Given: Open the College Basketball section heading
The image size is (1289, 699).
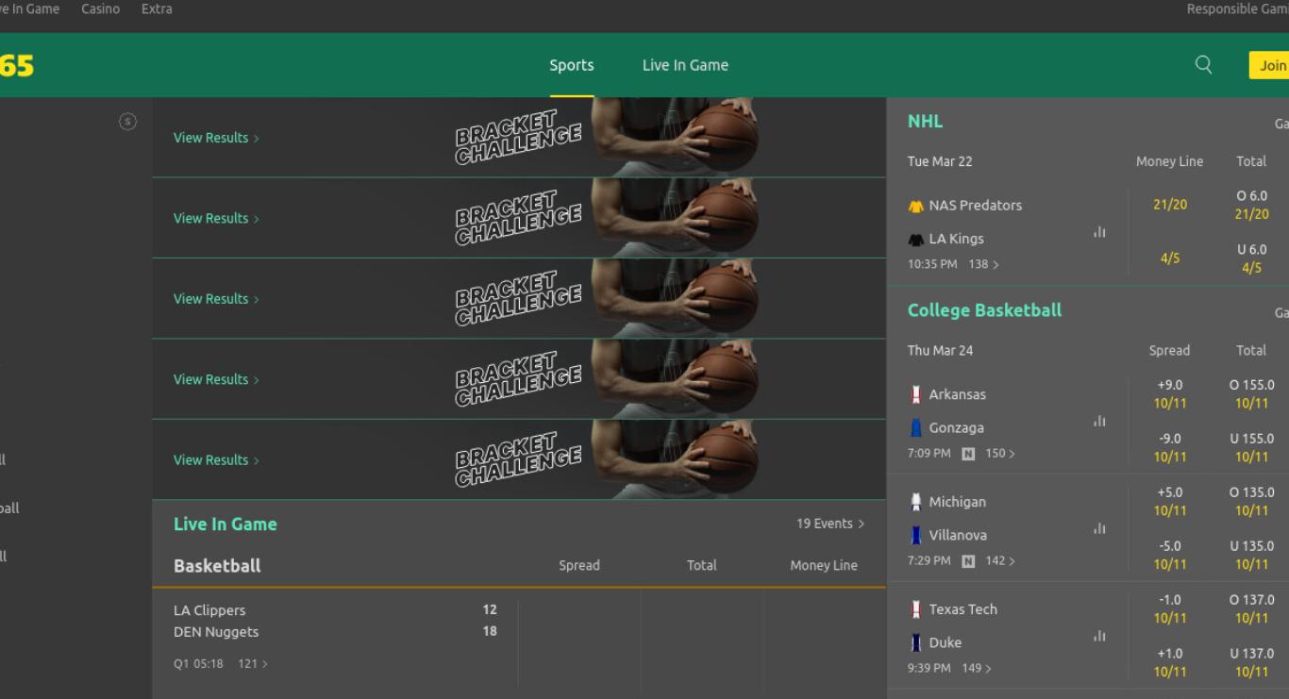Looking at the screenshot, I should point(984,310).
